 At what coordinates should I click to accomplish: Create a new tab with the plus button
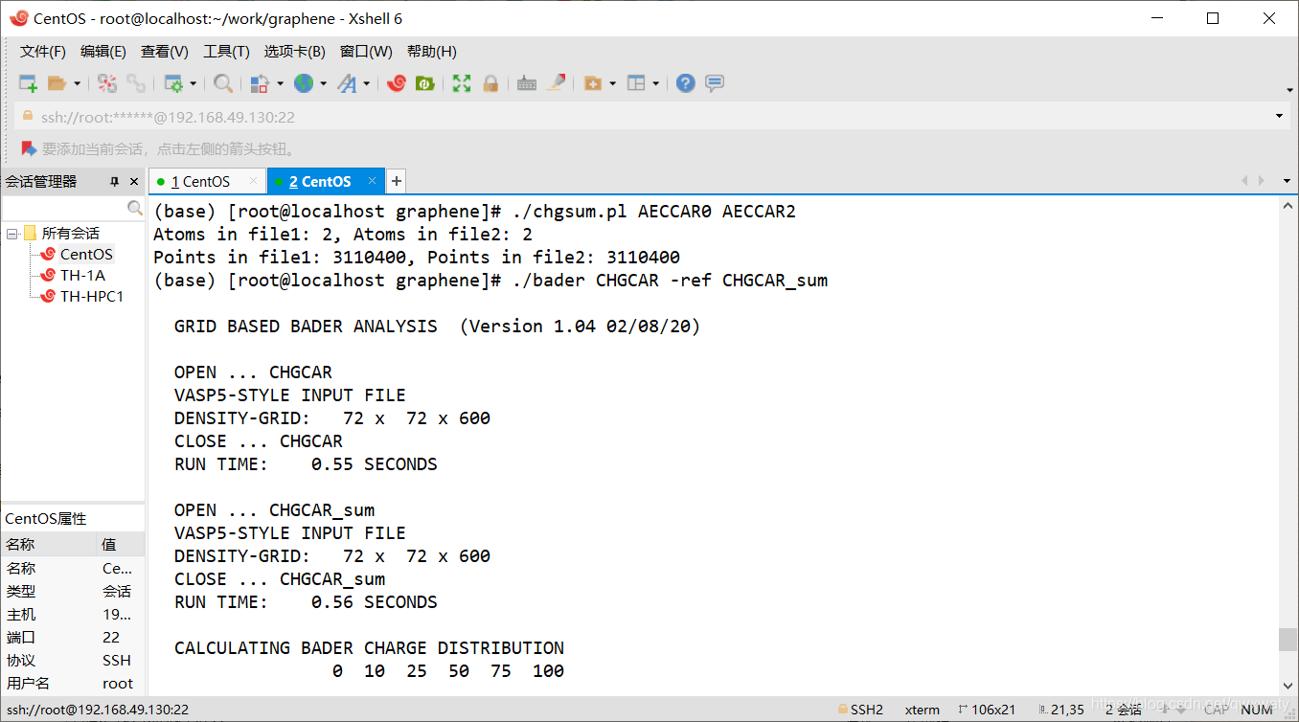point(396,180)
